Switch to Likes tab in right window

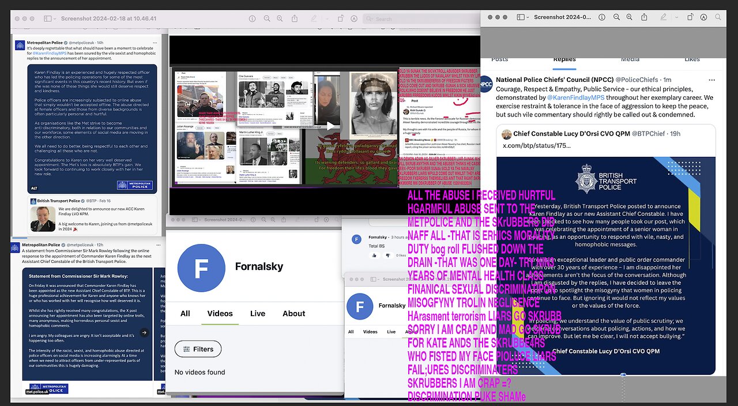[692, 59]
